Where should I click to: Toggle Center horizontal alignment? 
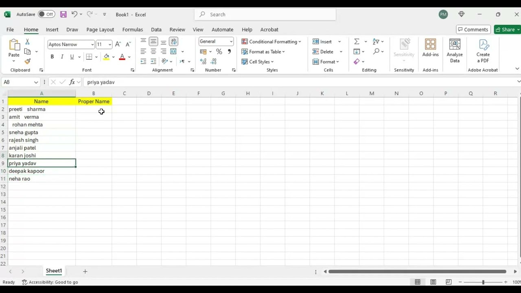[x=153, y=52]
